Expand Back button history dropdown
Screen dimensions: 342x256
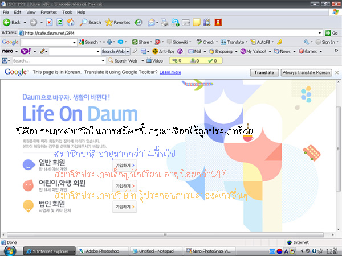pyautogui.click(x=25, y=22)
